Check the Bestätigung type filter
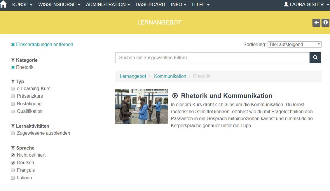Image resolution: width=330 pixels, height=191 pixels. (x=13, y=104)
